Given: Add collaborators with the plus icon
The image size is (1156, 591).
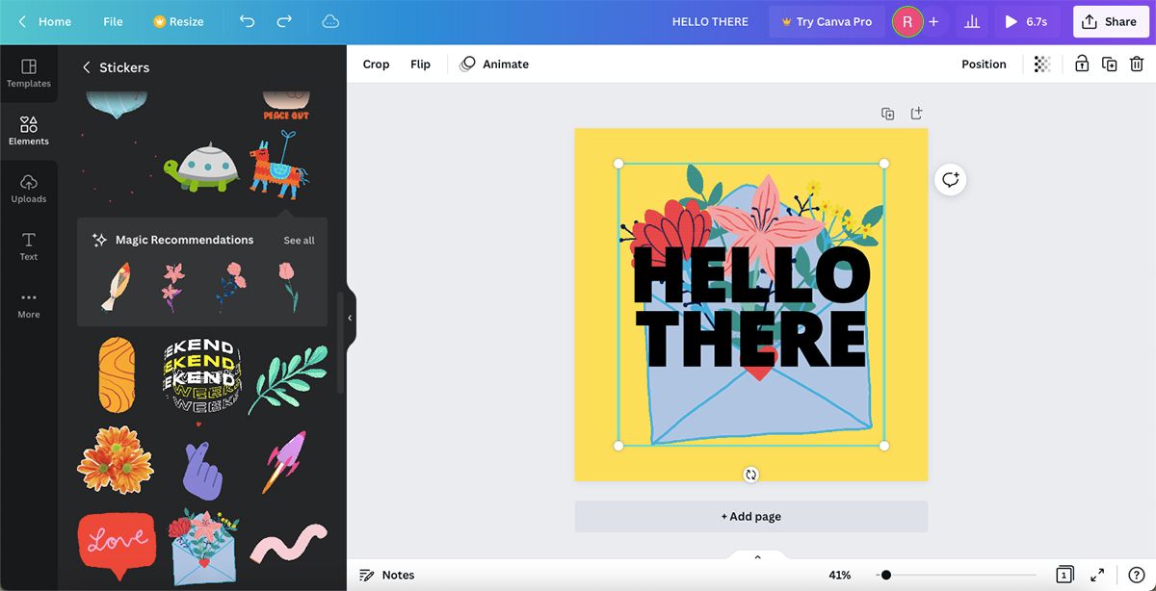Looking at the screenshot, I should (933, 21).
